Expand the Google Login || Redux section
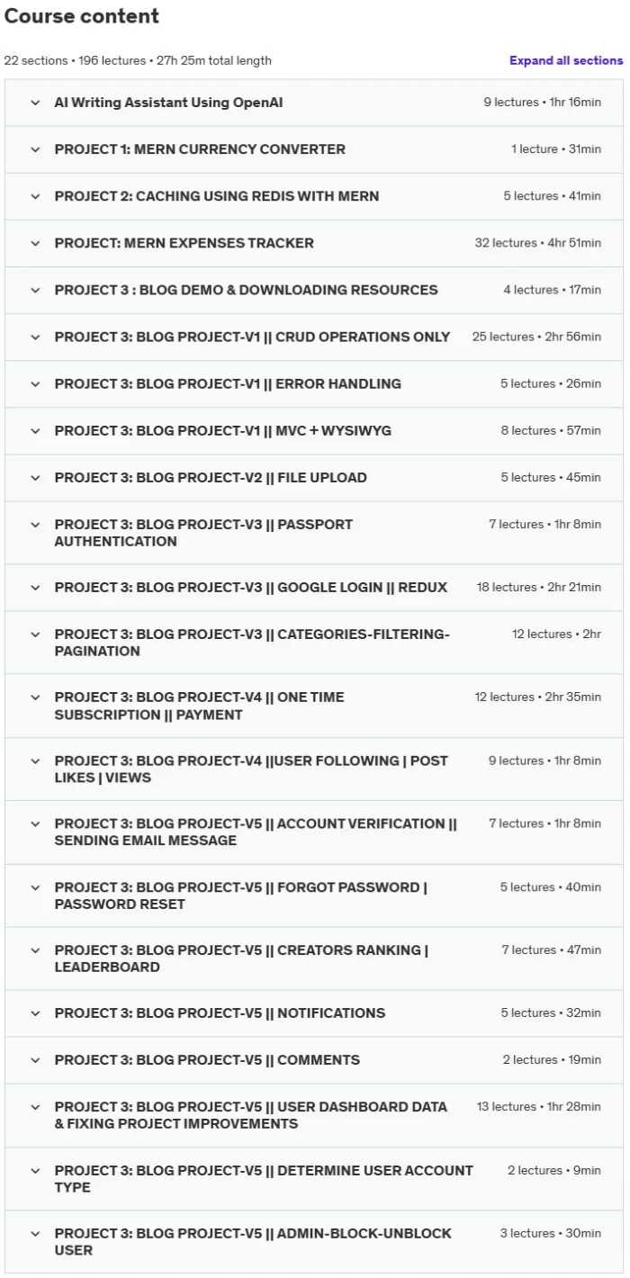 pos(313,588)
